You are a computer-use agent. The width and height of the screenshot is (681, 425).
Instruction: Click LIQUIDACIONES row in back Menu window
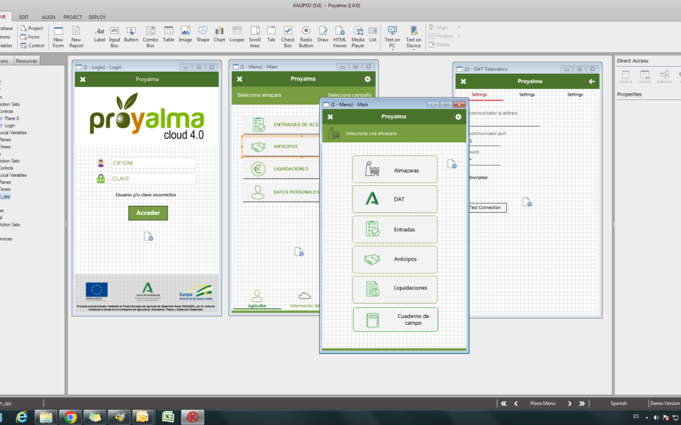click(281, 169)
